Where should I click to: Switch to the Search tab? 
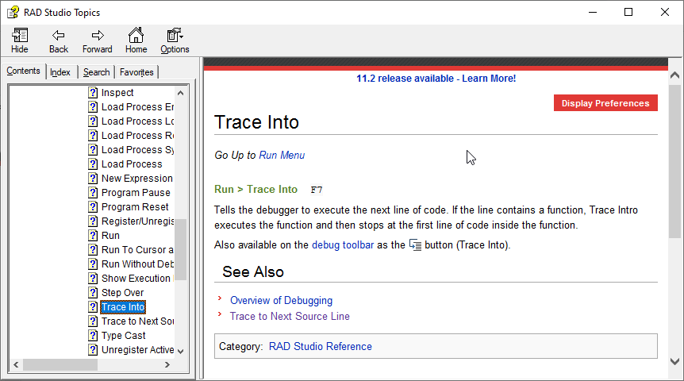[96, 72]
